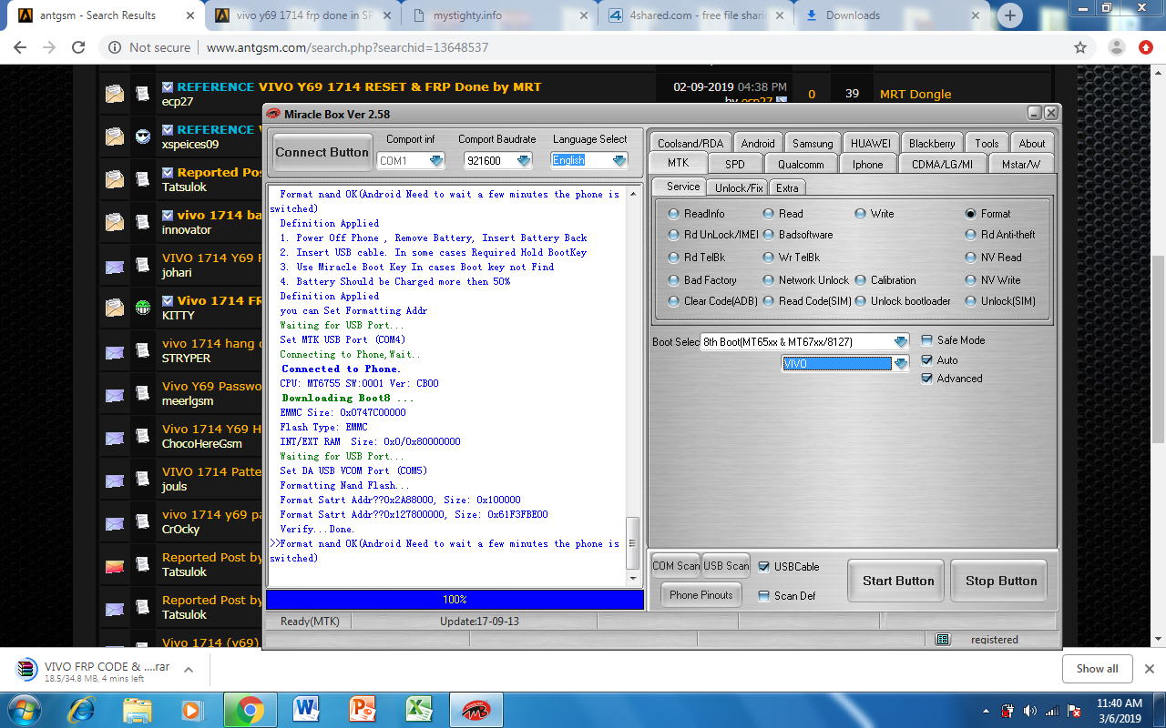This screenshot has width=1166, height=728.
Task: Click Chrome back navigation arrow
Action: point(22,47)
